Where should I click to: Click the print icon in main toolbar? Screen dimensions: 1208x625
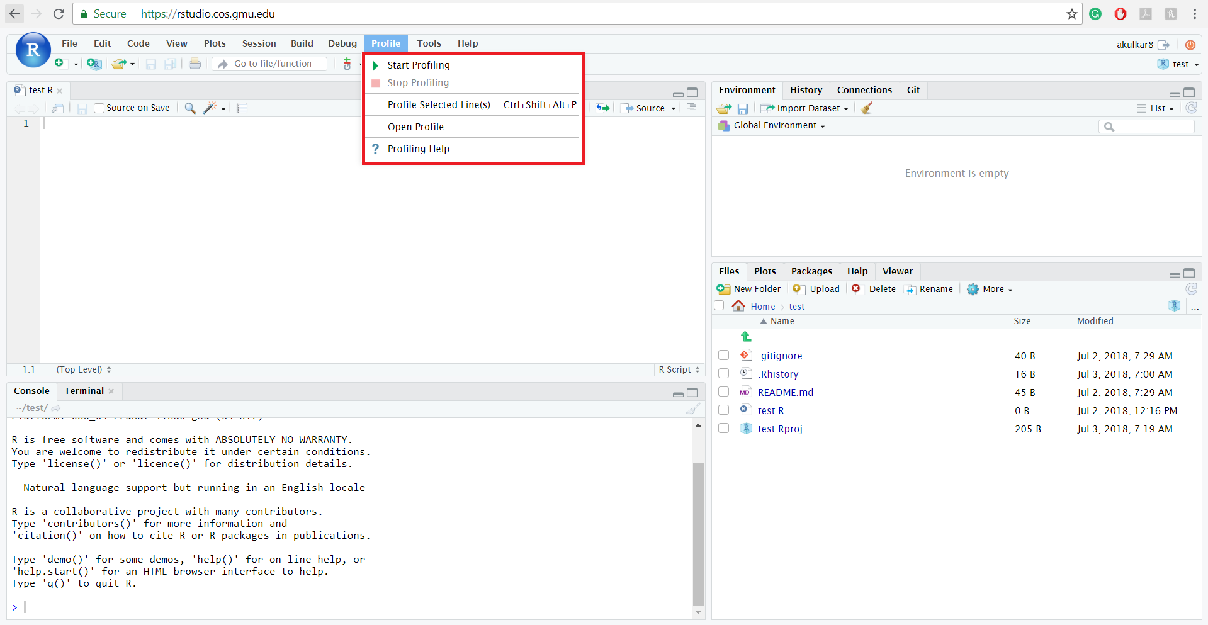coord(195,64)
